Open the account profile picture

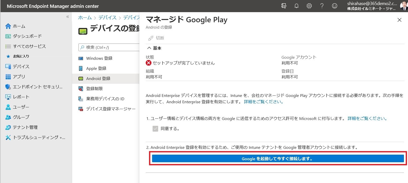click(403, 6)
